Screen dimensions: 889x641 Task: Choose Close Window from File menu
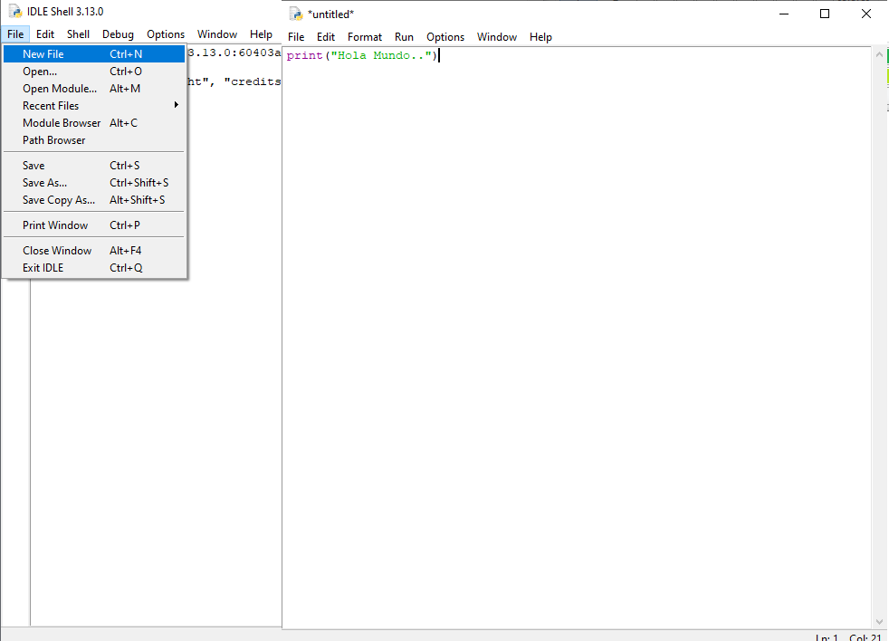(94, 251)
